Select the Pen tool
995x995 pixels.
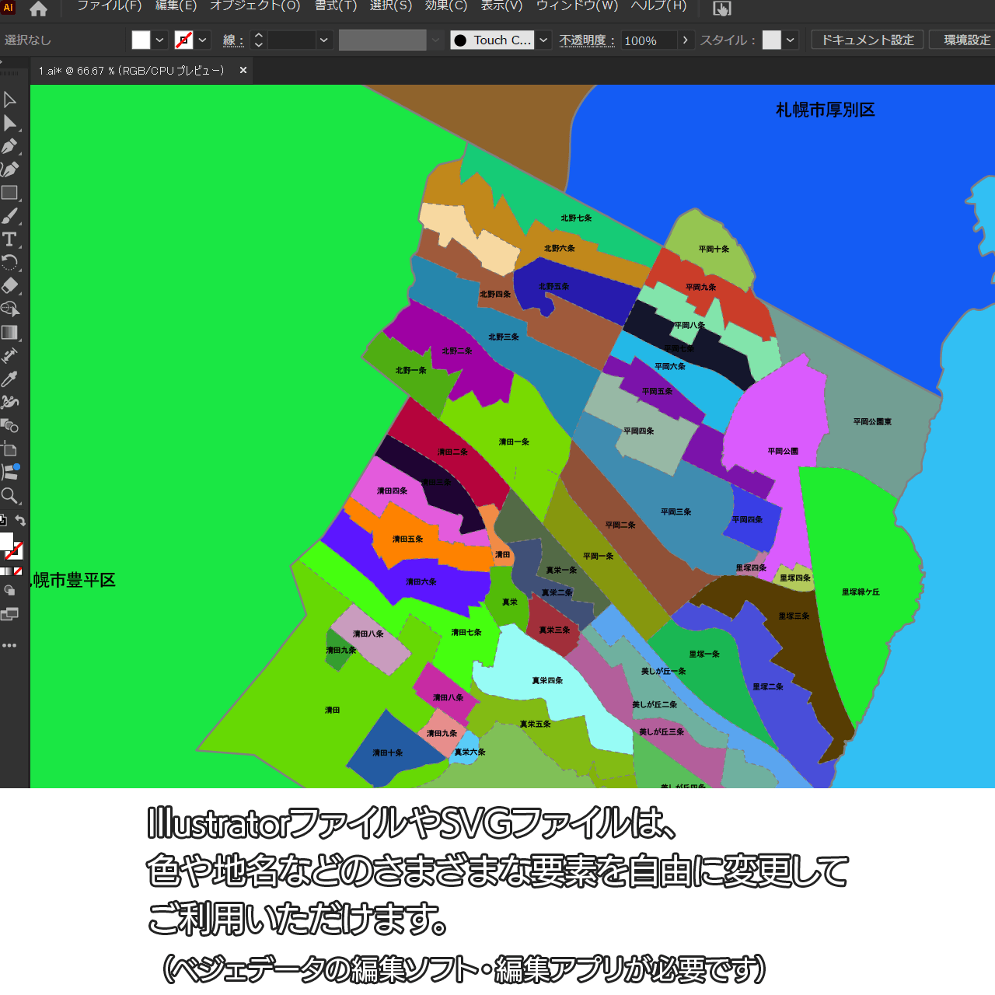[x=10, y=146]
